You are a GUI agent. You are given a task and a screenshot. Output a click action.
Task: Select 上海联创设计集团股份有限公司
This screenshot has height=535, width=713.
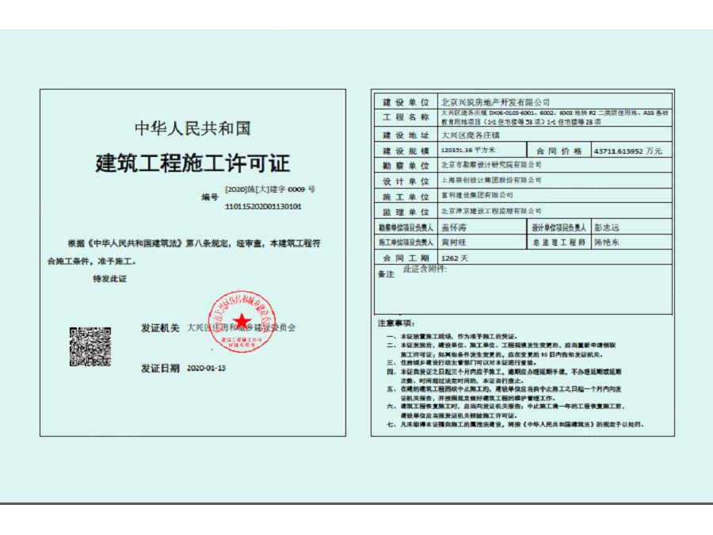pos(491,180)
